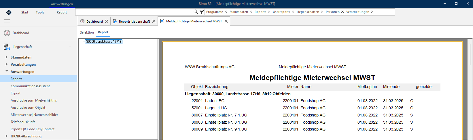This screenshot has width=473, height=140.
Task: Activate the Reports Liegenschaft document tab
Action: pyautogui.click(x=135, y=21)
